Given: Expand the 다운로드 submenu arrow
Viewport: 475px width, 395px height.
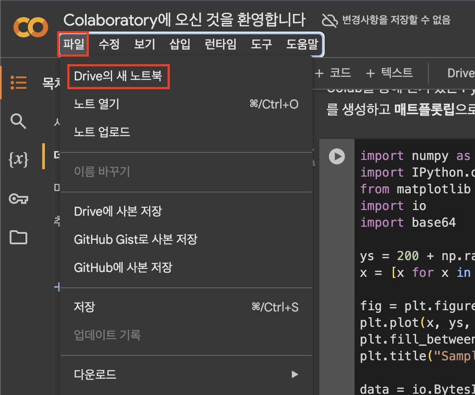Looking at the screenshot, I should 295,374.
